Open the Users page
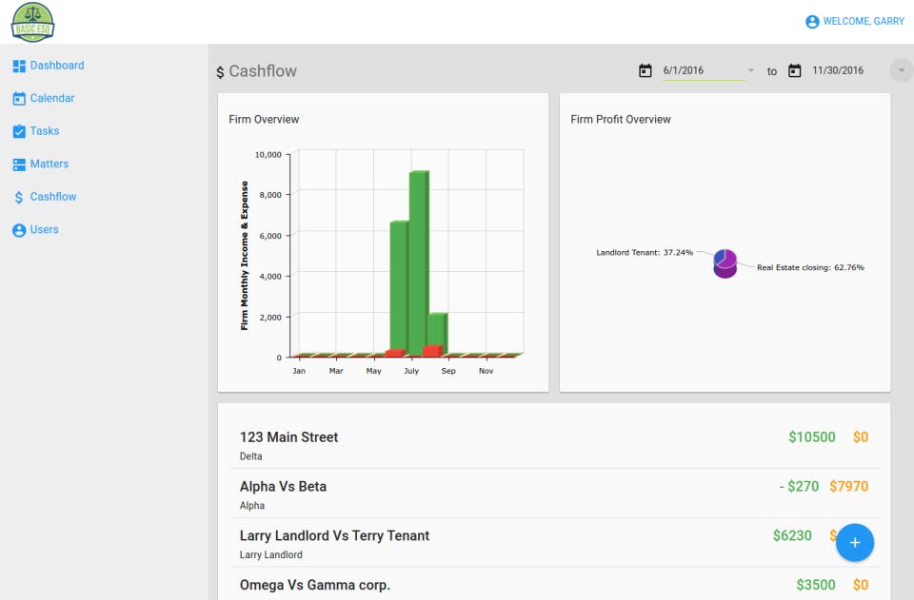This screenshot has height=600, width=914. pos(44,230)
